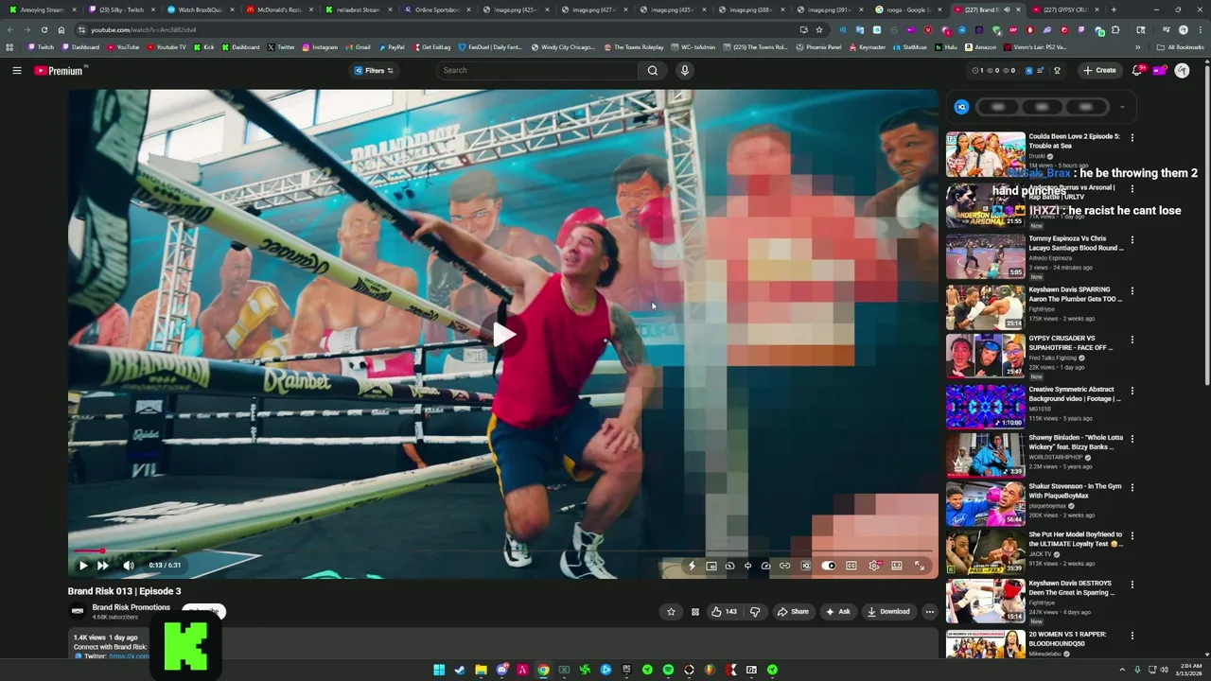Click the grid icon next to like button
Viewport: 1211px width, 681px height.
[x=694, y=612]
